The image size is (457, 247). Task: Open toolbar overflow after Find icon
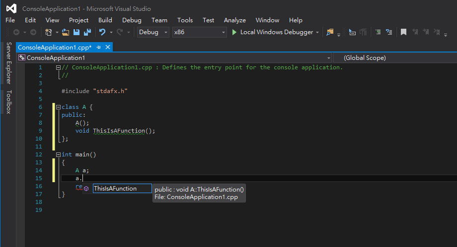click(339, 35)
